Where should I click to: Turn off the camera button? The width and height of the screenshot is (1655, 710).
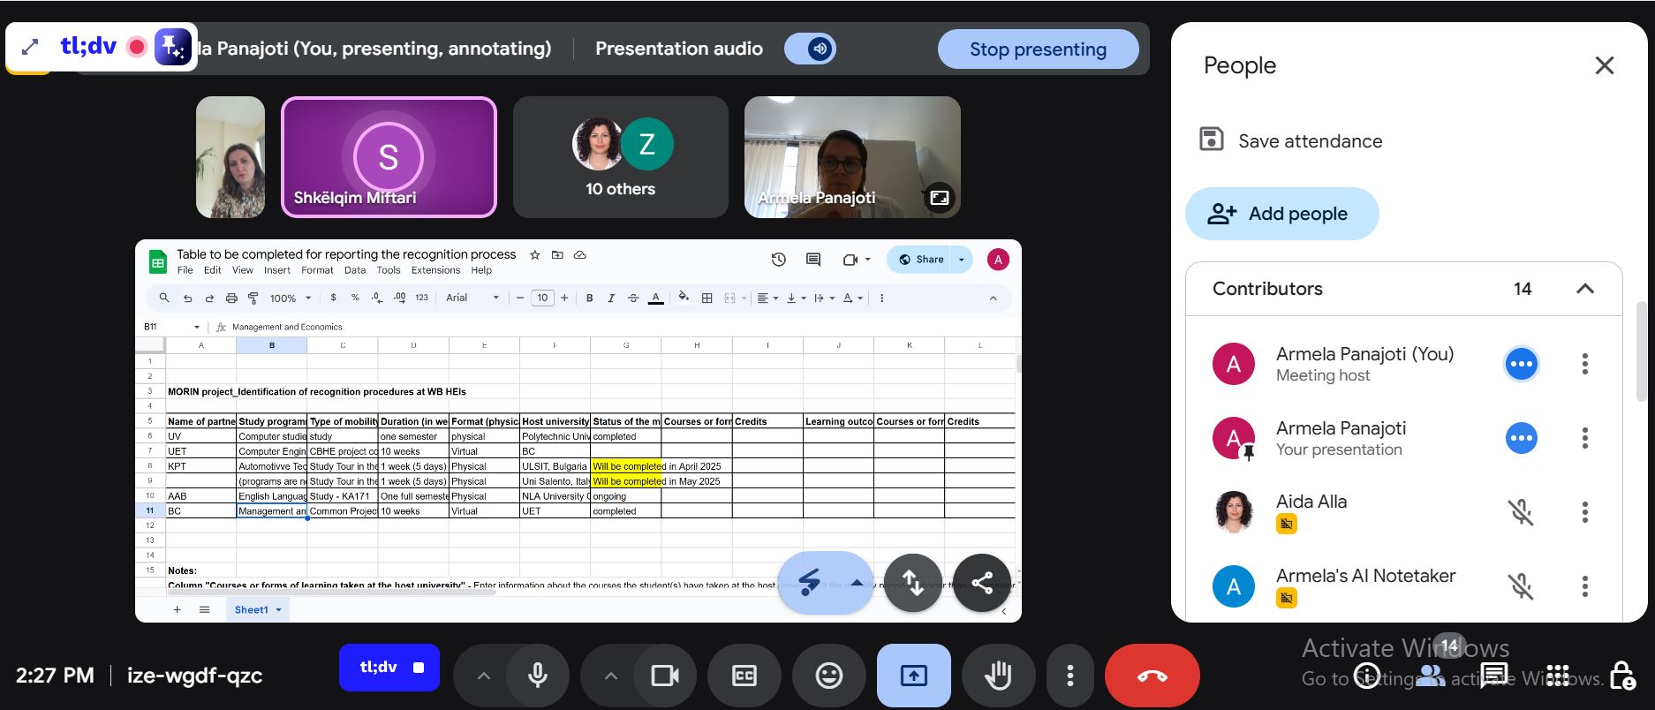pyautogui.click(x=664, y=676)
